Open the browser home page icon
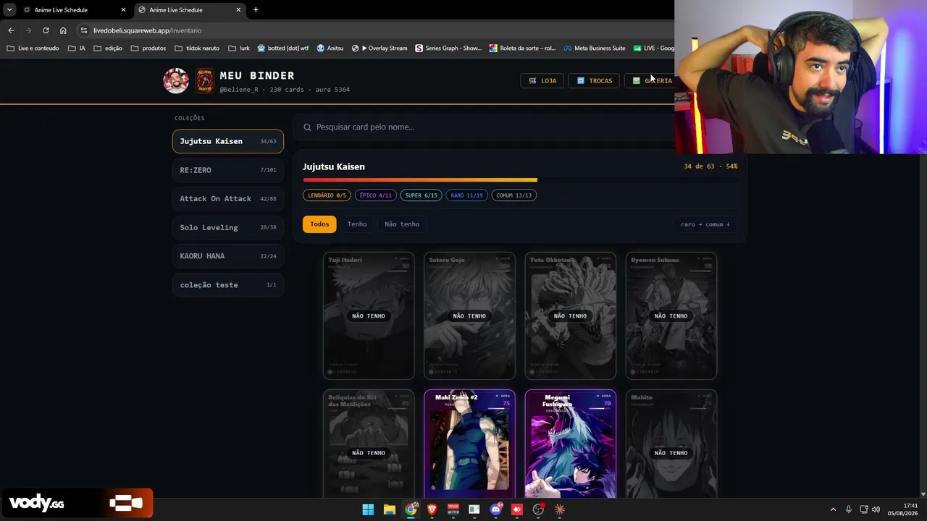927x521 pixels. pos(63,30)
